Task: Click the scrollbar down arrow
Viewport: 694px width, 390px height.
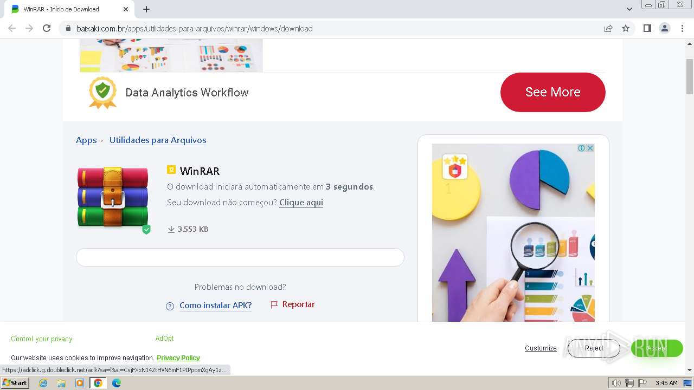Action: pyautogui.click(x=690, y=370)
